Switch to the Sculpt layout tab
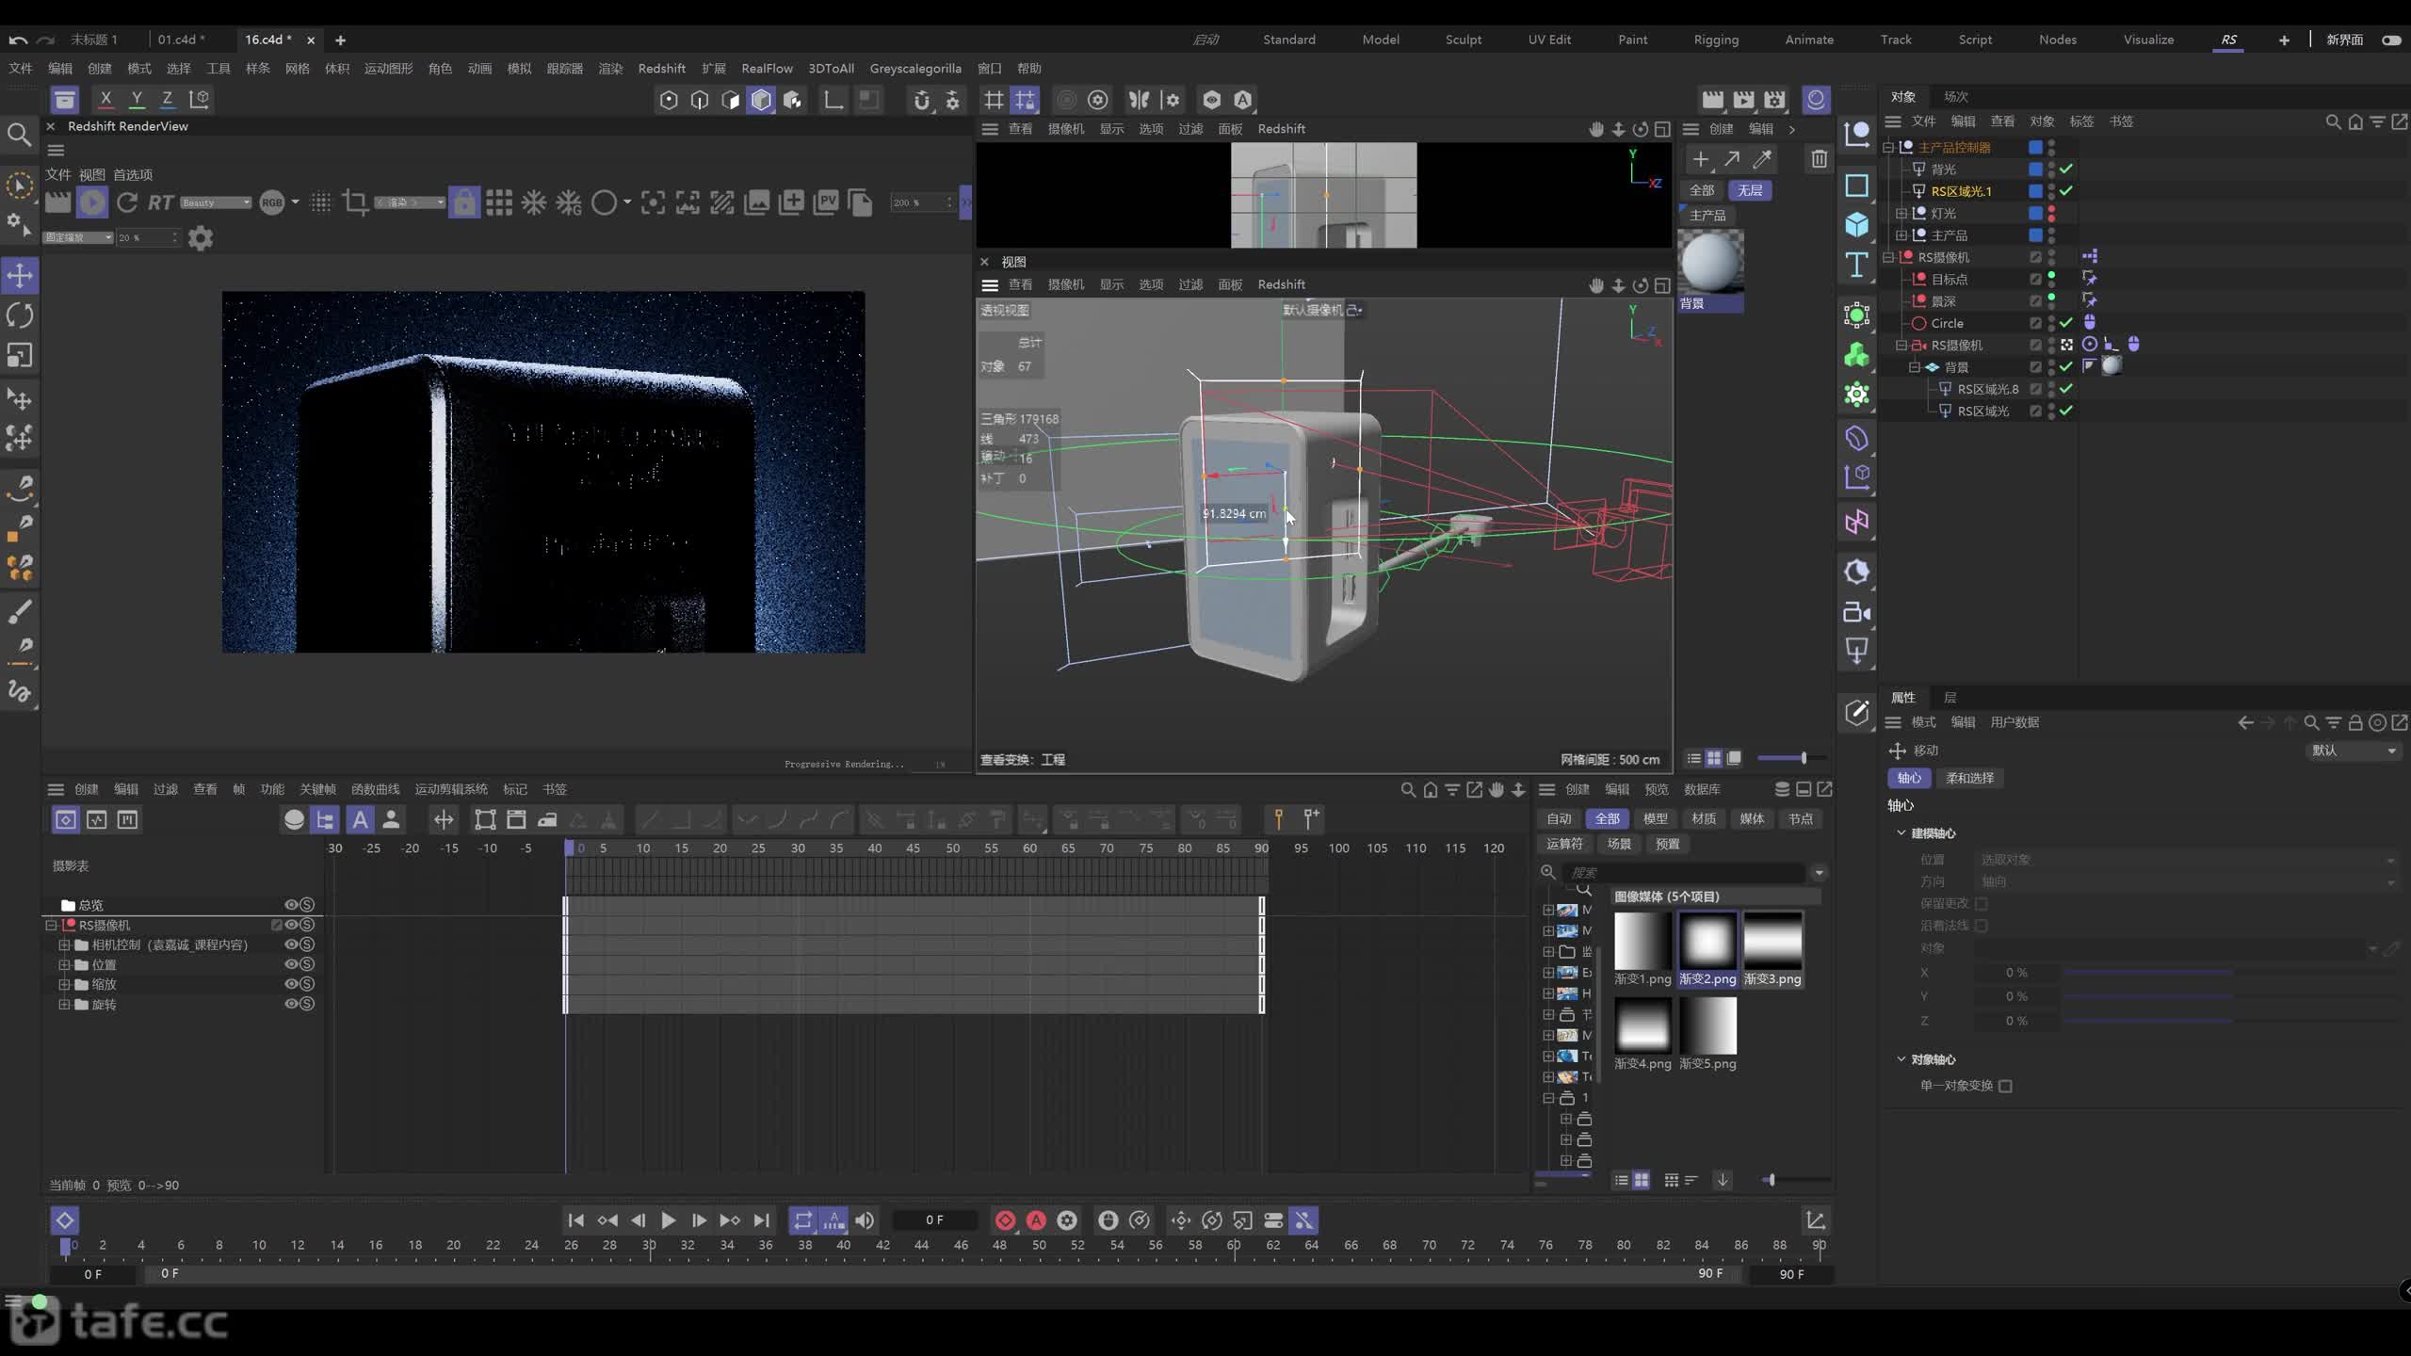 tap(1464, 40)
